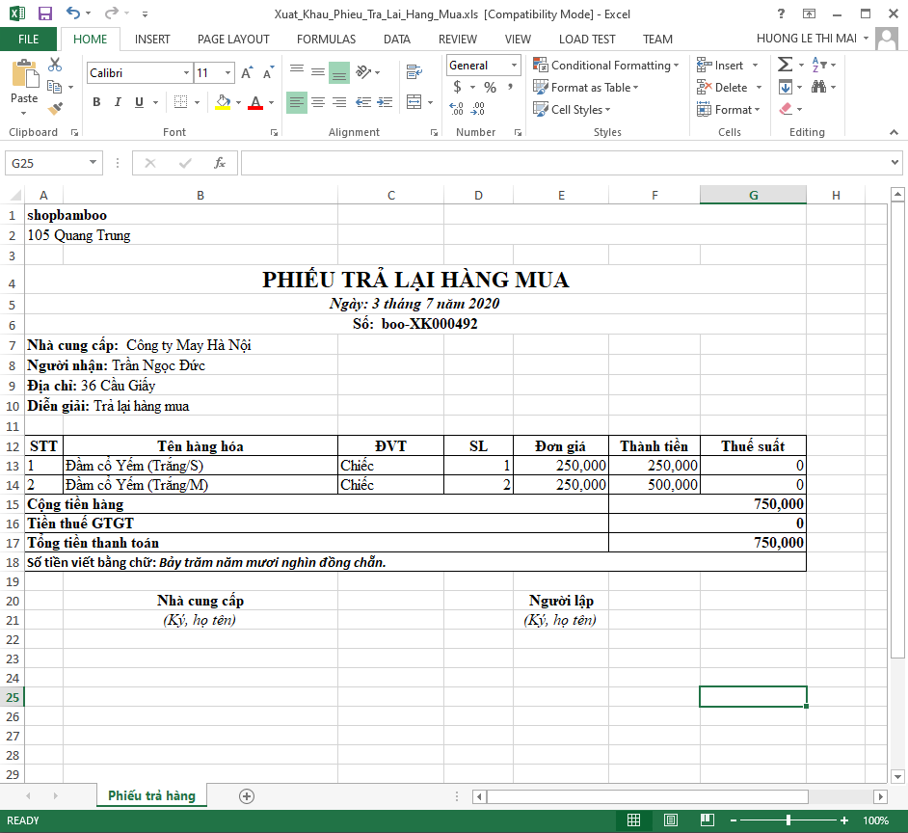Open the font size dropdown

228,73
